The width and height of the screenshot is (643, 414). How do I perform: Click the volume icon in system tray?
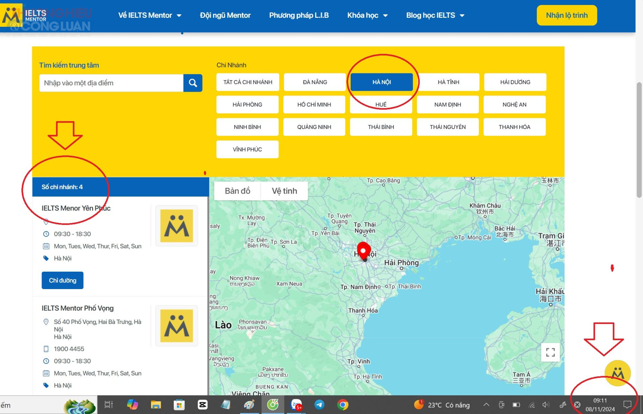(546, 405)
